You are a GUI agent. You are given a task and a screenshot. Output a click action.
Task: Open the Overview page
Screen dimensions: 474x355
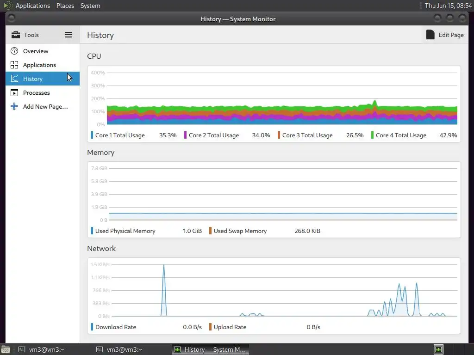click(42, 51)
